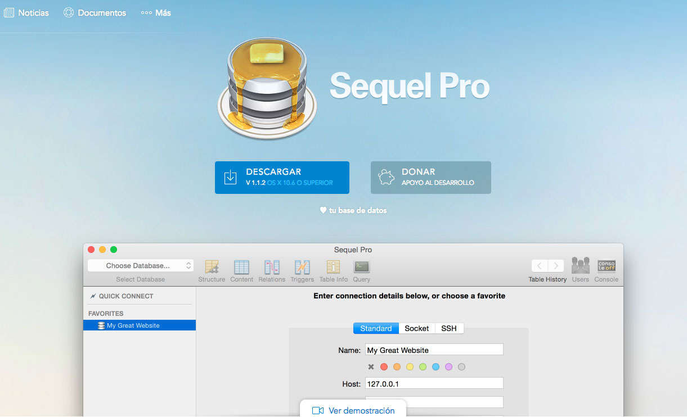687x417 pixels.
Task: Open the Choose Database dropdown
Action: click(141, 266)
